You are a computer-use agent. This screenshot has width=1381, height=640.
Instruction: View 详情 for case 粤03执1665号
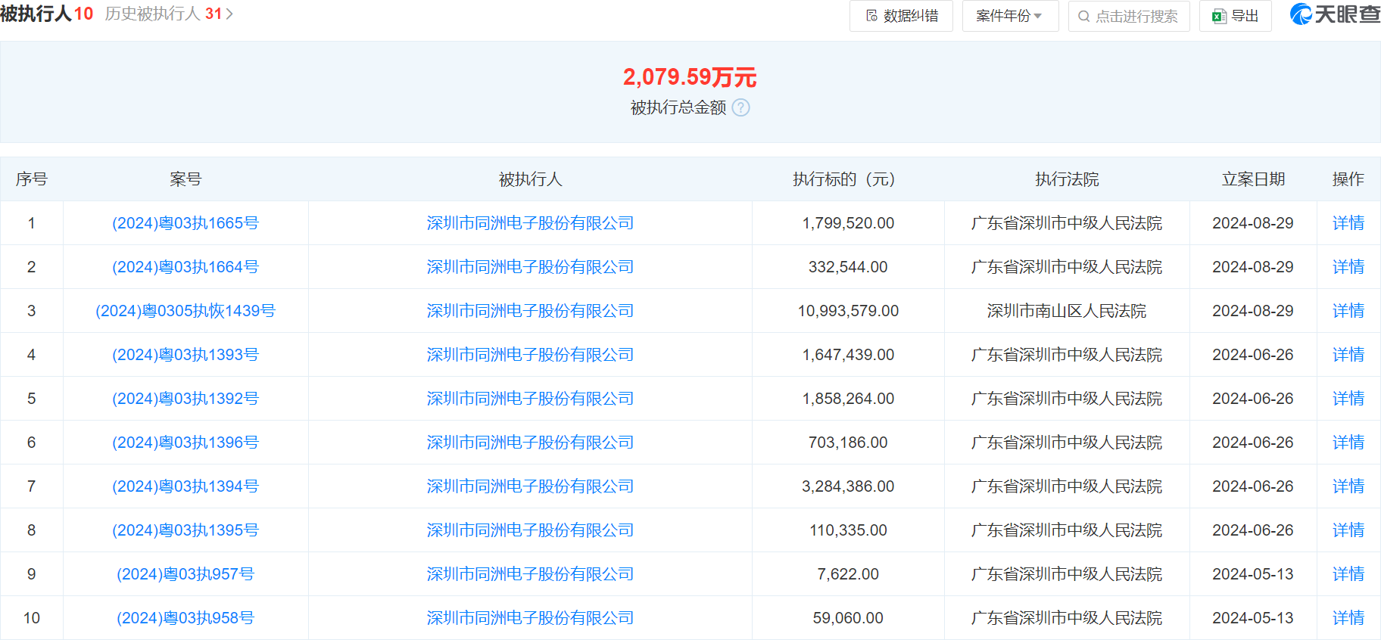(x=1348, y=223)
